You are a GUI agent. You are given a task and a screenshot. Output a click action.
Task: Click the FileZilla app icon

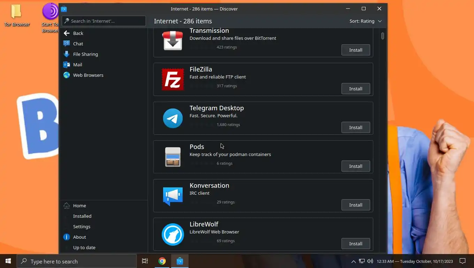pyautogui.click(x=173, y=79)
